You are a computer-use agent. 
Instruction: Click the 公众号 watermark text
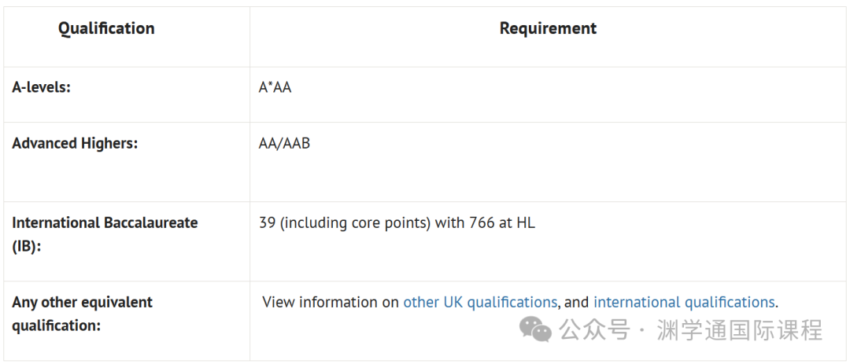(x=595, y=330)
